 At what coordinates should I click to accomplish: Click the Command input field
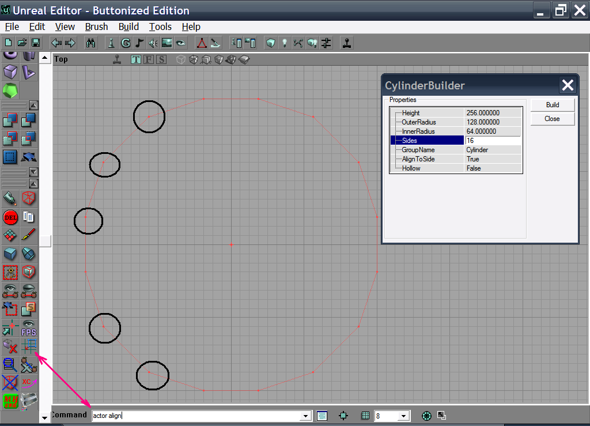(196, 416)
